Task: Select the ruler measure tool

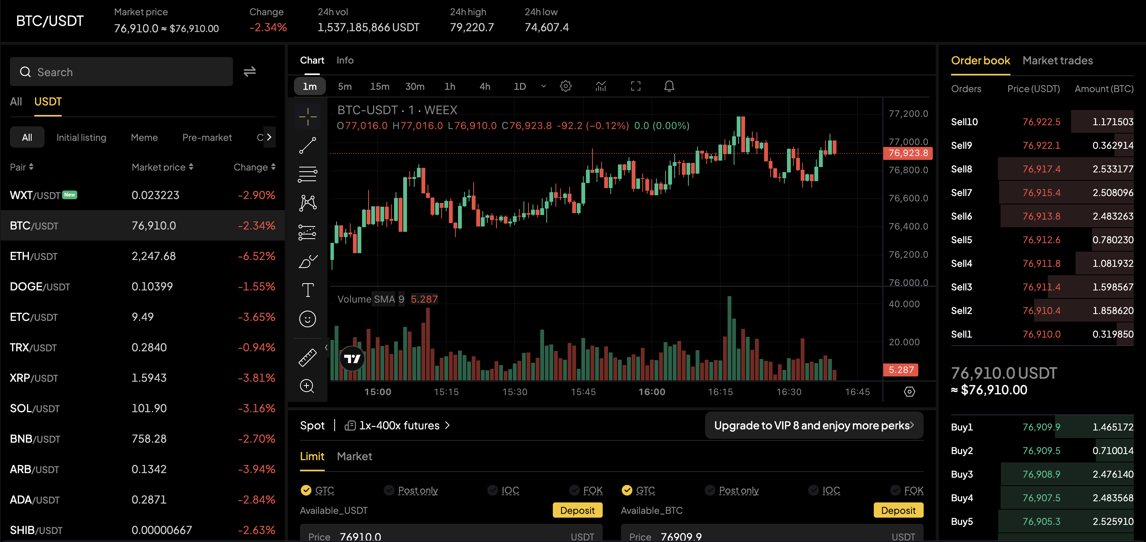Action: pyautogui.click(x=307, y=357)
